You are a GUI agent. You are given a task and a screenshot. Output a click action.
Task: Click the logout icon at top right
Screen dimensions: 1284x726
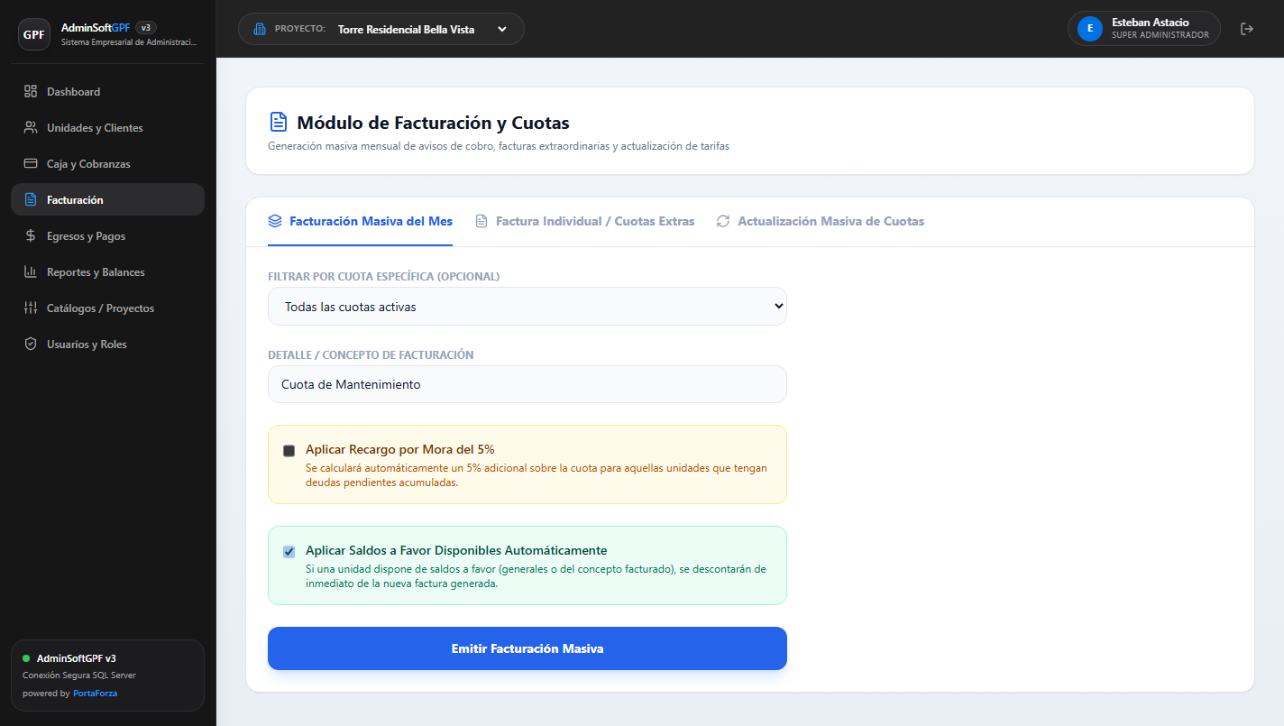pos(1247,29)
